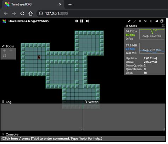Open the bitmap log cube icon
Image resolution: width=168 pixels, height=144 pixels.
162,21
